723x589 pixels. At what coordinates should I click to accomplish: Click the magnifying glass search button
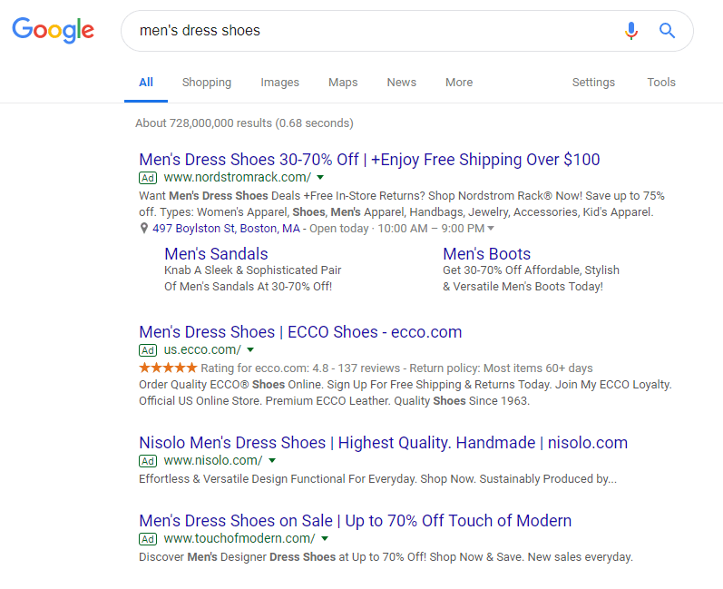(x=667, y=31)
